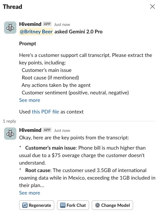Screen dimensions: 160x214
Task: Open the 'this PDF file' context link
Action: coord(45,112)
